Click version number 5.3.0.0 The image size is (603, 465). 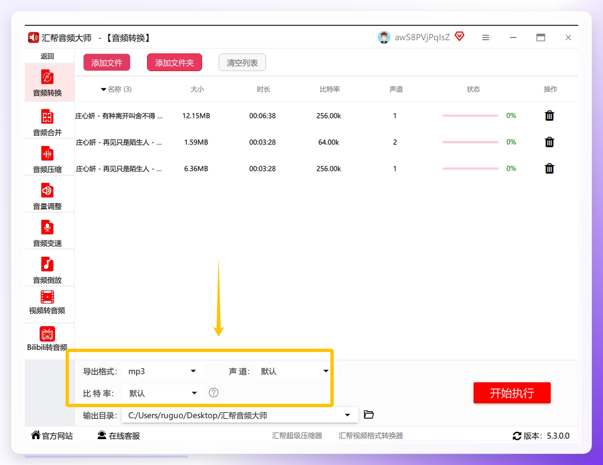click(558, 436)
